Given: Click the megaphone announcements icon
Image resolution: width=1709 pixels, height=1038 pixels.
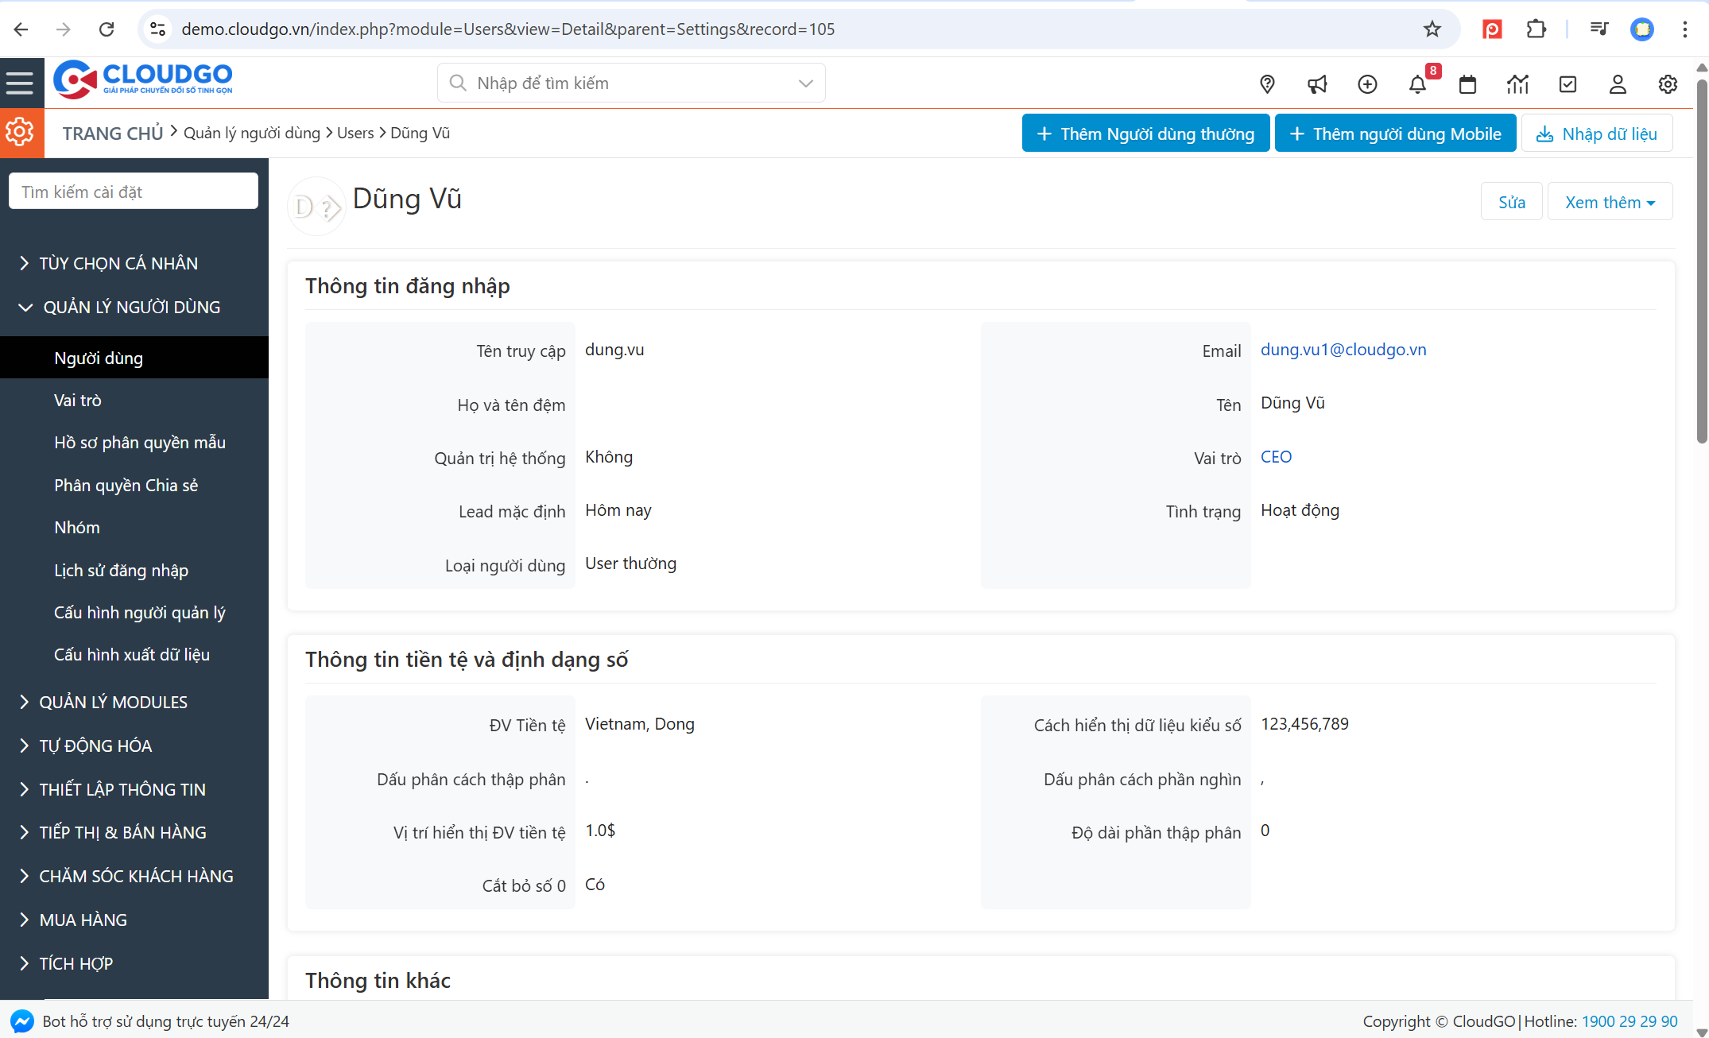Looking at the screenshot, I should (x=1317, y=84).
